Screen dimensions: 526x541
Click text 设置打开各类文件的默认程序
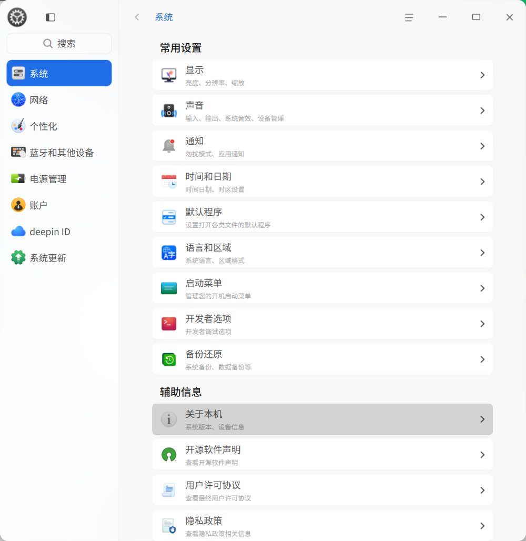(228, 225)
